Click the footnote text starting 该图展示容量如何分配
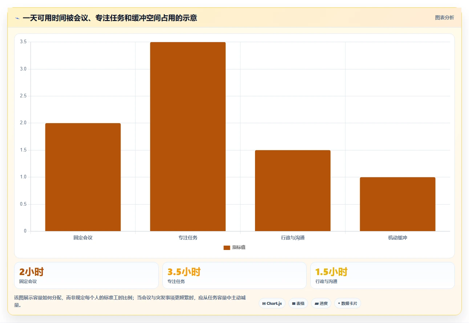This screenshot has height=323, width=469. (130, 301)
